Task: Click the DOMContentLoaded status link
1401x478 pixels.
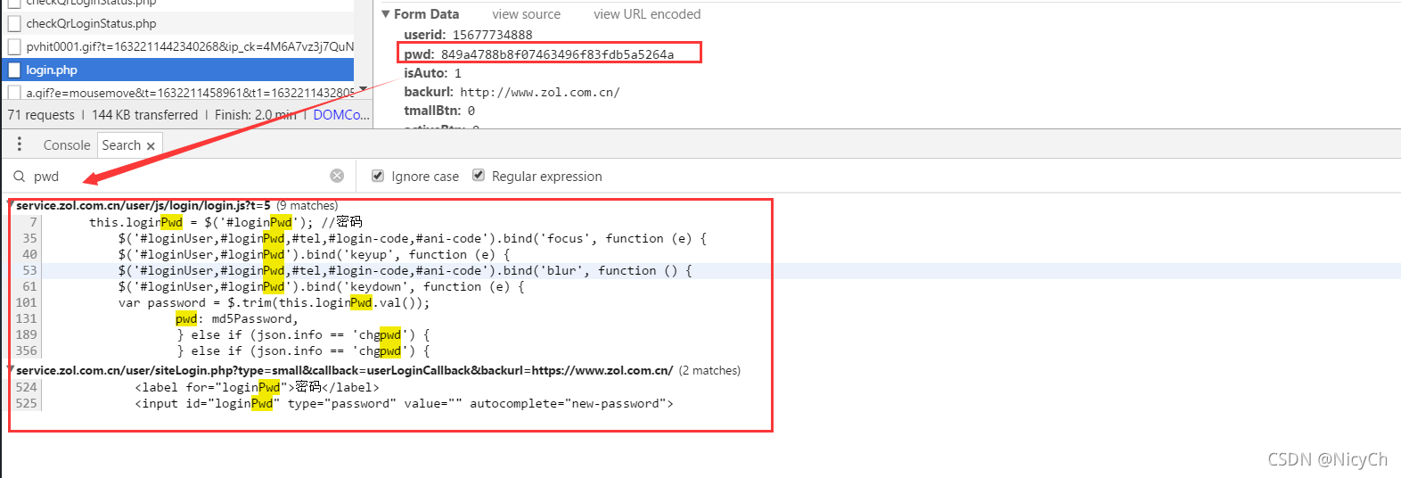Action: tap(341, 114)
